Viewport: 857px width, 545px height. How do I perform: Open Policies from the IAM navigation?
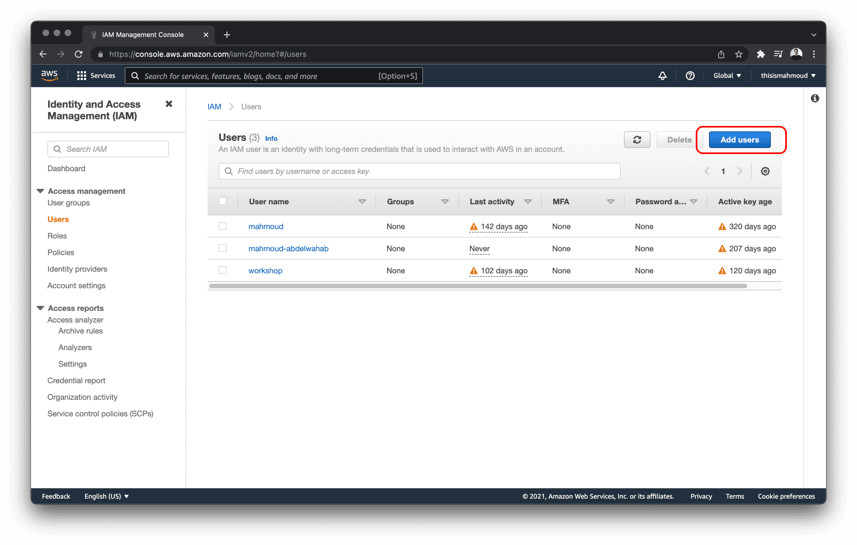61,252
